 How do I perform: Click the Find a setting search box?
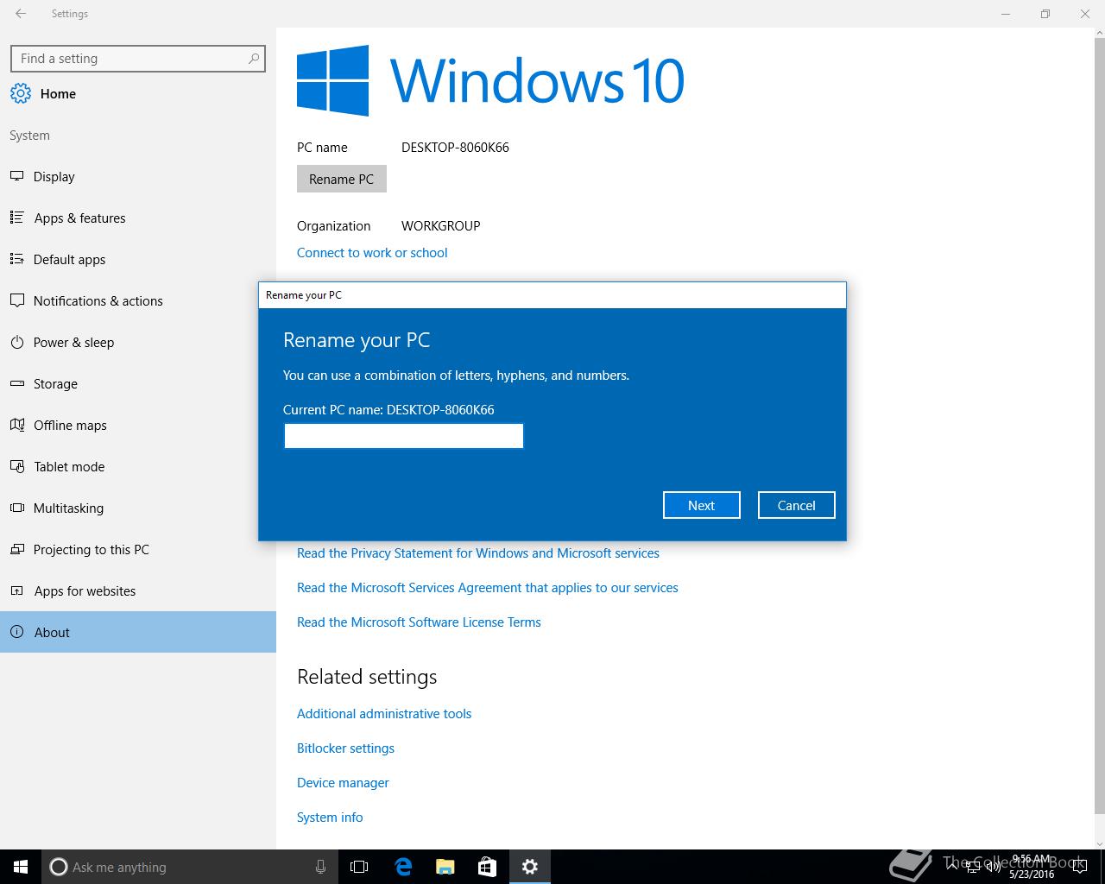click(x=137, y=58)
